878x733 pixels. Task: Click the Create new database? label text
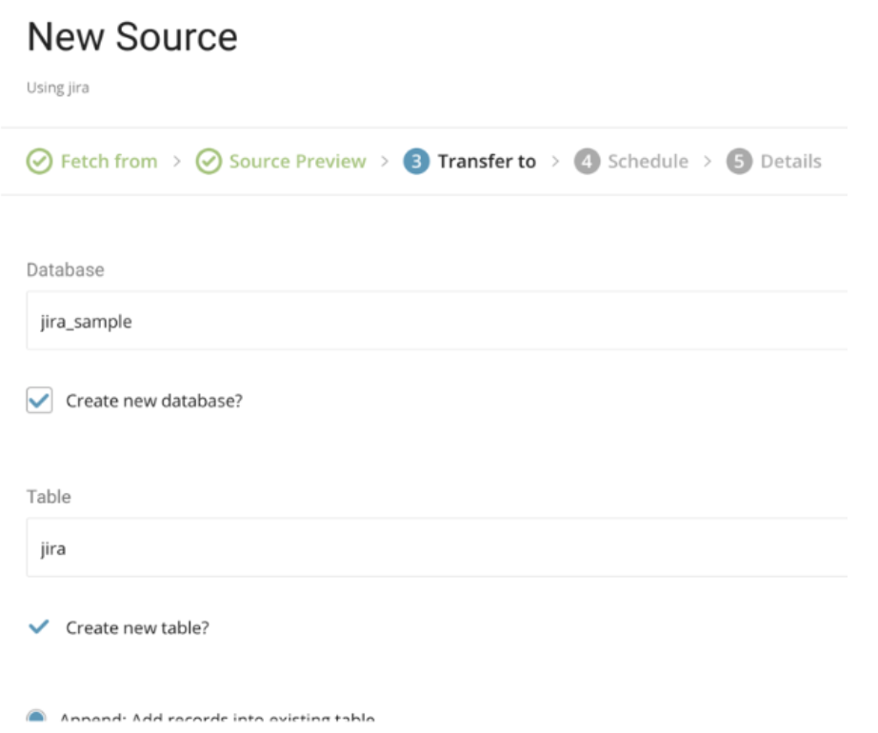pyautogui.click(x=154, y=401)
